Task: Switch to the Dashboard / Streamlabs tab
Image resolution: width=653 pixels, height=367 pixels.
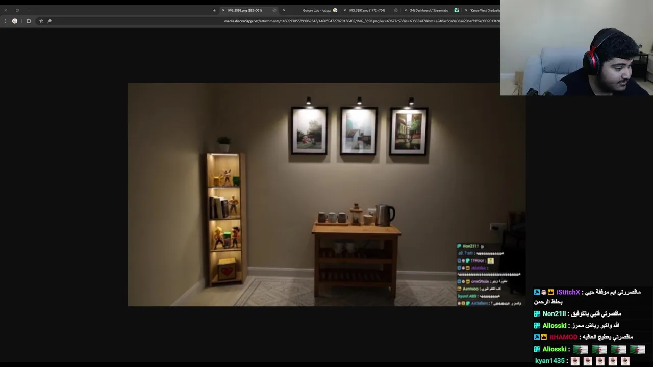Action: coord(431,10)
